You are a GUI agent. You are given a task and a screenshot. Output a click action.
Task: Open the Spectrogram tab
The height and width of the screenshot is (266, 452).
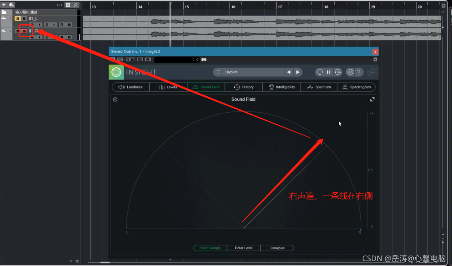point(357,87)
